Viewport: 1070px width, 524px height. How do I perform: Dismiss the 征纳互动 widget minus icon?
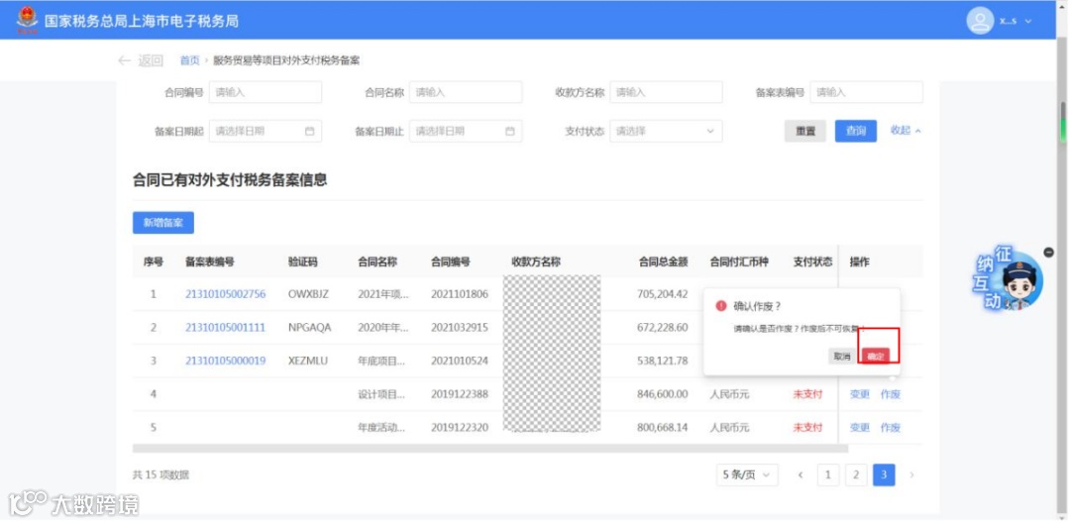1049,253
